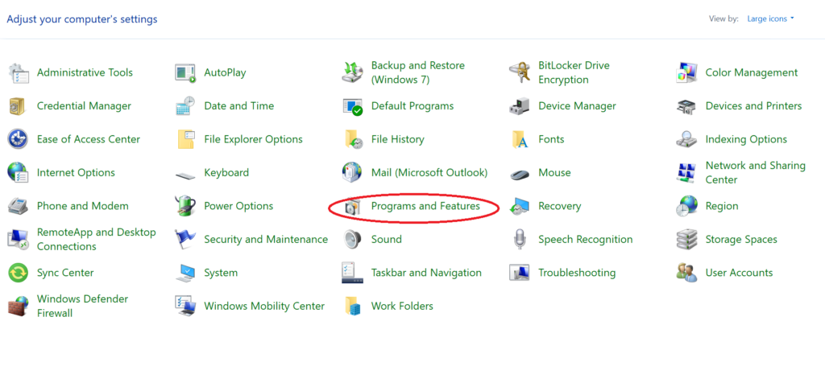Image resolution: width=825 pixels, height=387 pixels.
Task: Click the User Accounts people icon
Action: click(x=686, y=273)
